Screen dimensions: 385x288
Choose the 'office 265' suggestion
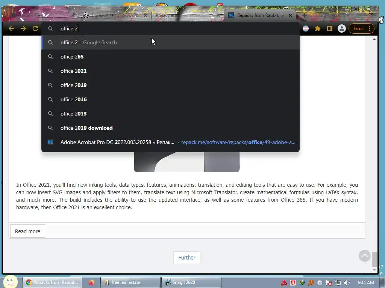pyautogui.click(x=170, y=57)
